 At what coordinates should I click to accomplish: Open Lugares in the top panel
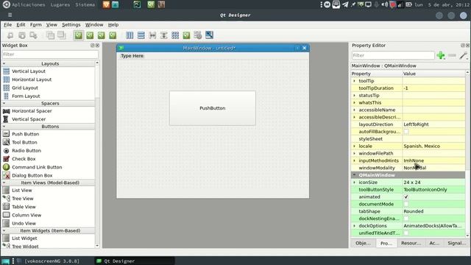[60, 4]
